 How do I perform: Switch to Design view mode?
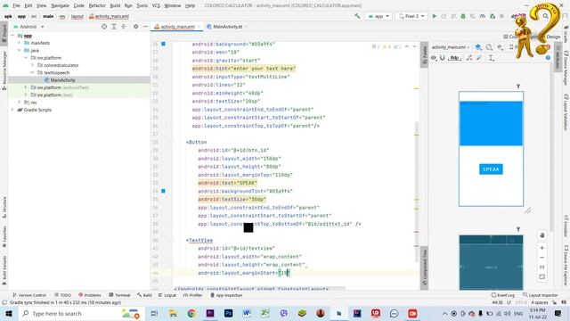click(553, 37)
